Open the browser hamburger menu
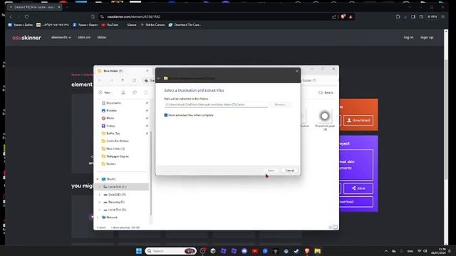 coord(443,17)
